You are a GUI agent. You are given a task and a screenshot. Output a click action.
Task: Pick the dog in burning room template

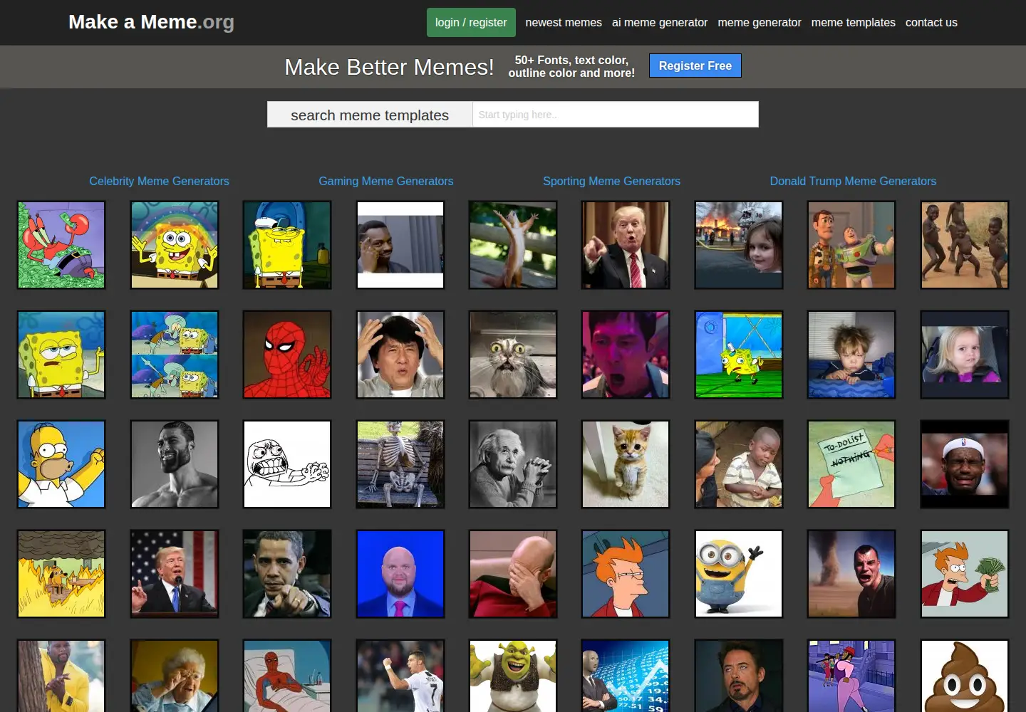[x=61, y=574]
